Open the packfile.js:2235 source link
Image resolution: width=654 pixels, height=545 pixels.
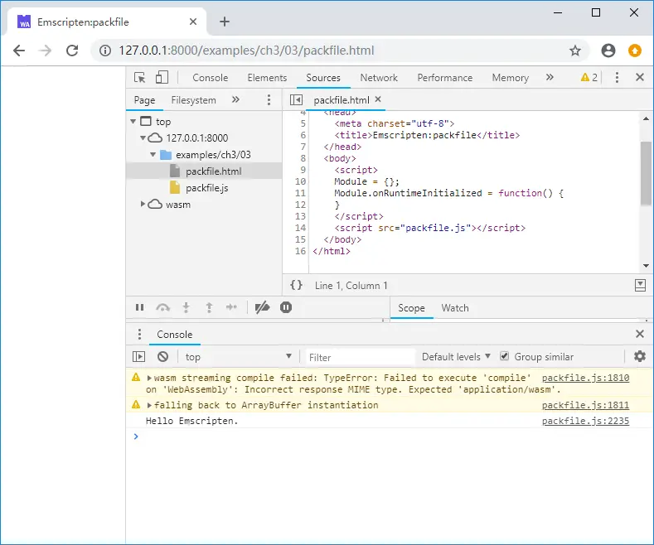(585, 421)
